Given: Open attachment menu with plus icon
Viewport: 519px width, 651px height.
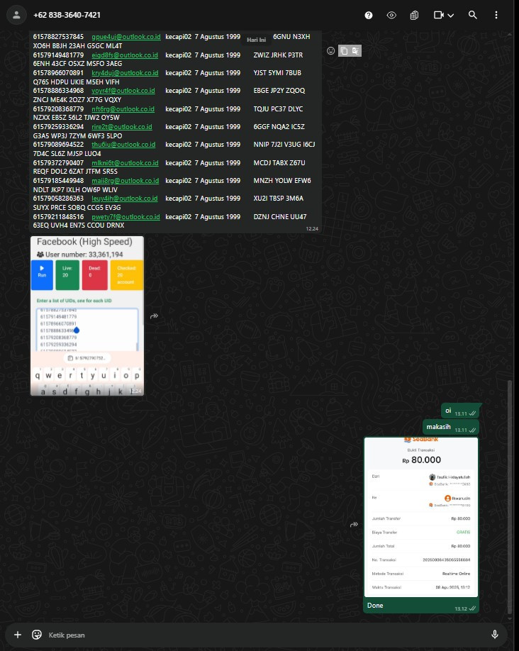Looking at the screenshot, I should [18, 635].
